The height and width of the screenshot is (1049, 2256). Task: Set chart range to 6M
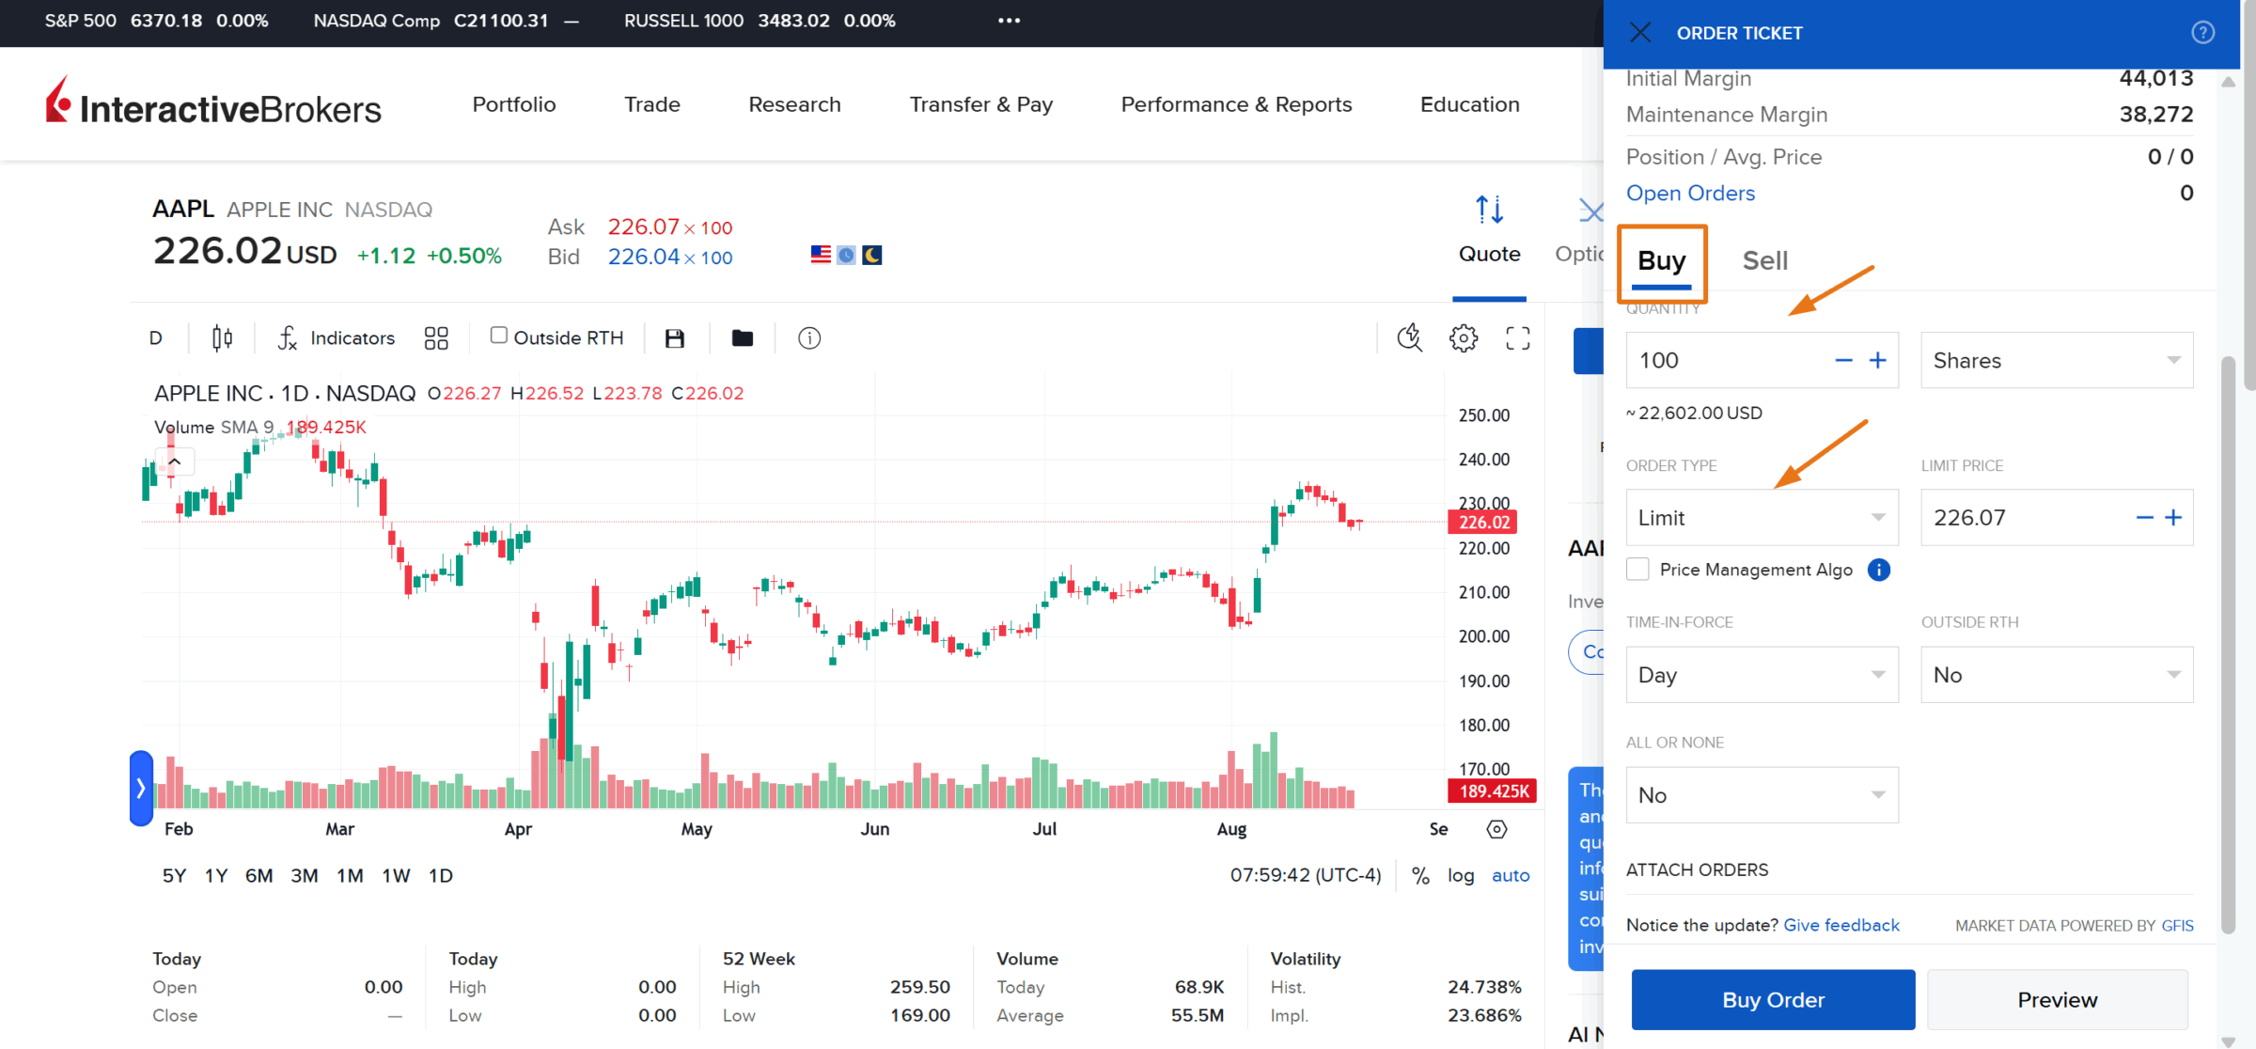tap(258, 876)
